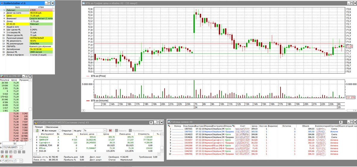Click Стоимость column header
The width and height of the screenshot is (357, 167).
tap(144, 134)
